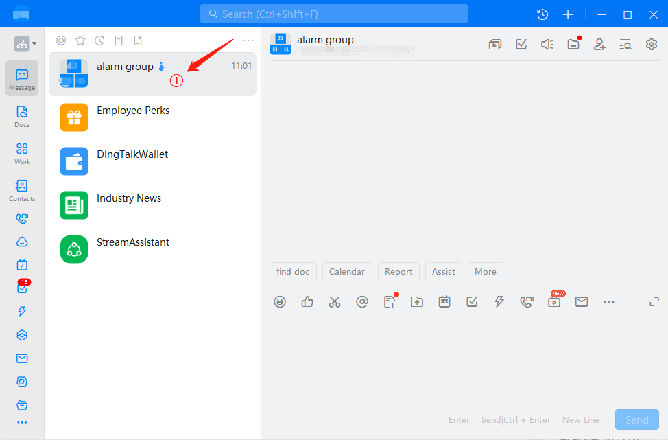The width and height of the screenshot is (668, 440).
Task: Click the thumbs-up like icon
Action: [307, 301]
